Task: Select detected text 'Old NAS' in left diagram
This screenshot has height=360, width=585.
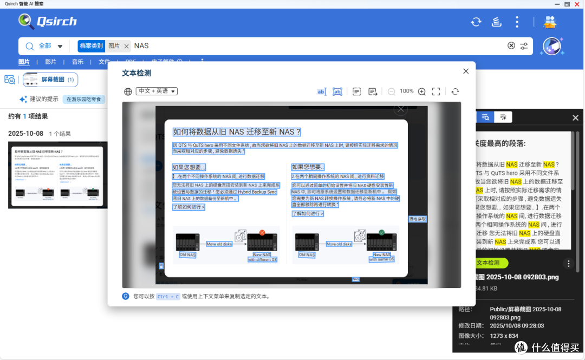Action: click(x=187, y=255)
